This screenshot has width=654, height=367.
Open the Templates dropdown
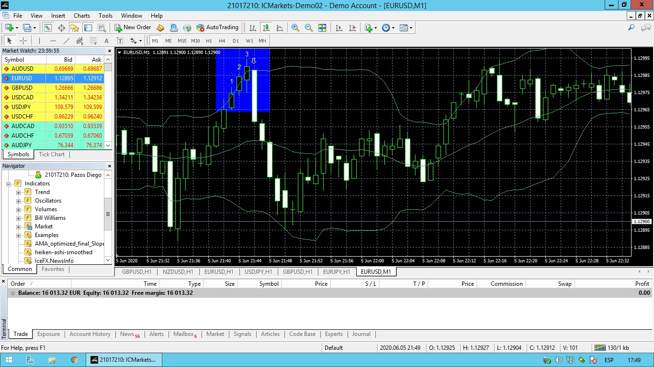point(406,28)
